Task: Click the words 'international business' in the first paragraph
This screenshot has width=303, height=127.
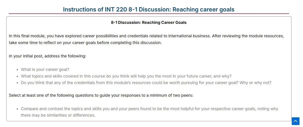Action: pyautogui.click(x=189, y=36)
